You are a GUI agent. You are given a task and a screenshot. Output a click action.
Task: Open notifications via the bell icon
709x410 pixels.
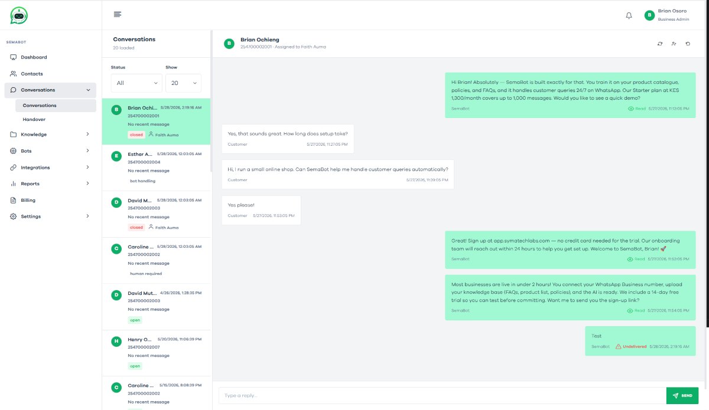[629, 15]
